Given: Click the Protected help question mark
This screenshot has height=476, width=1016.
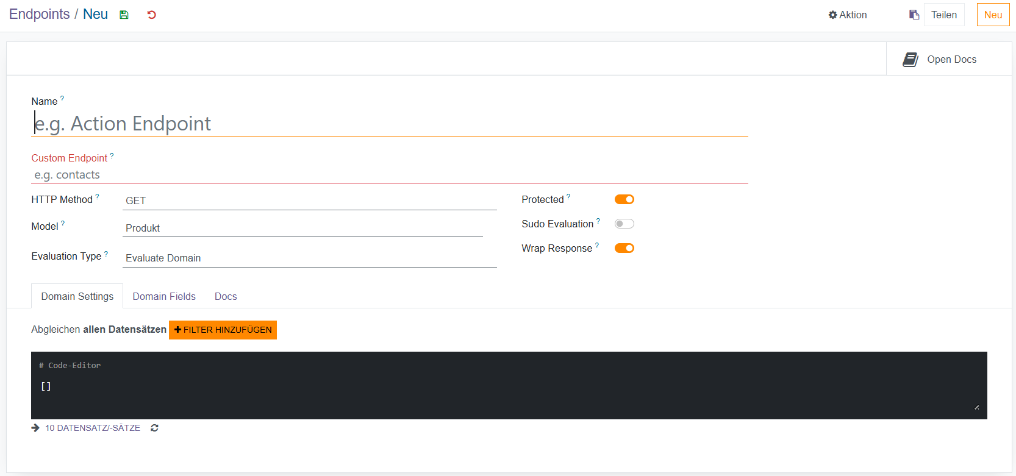Looking at the screenshot, I should (x=568, y=196).
